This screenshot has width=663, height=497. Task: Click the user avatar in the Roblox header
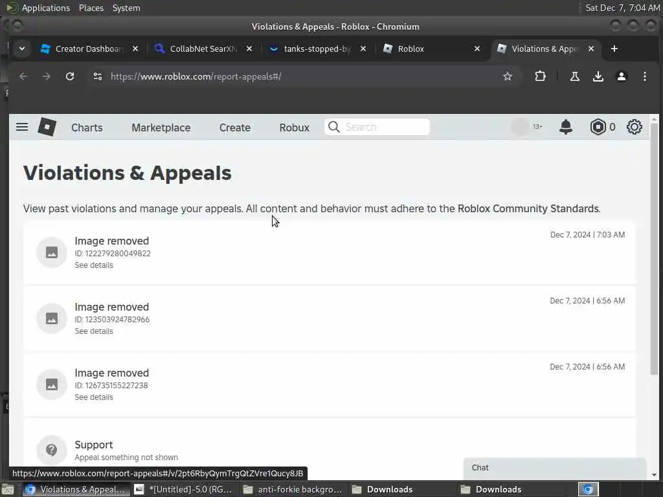pyautogui.click(x=520, y=127)
